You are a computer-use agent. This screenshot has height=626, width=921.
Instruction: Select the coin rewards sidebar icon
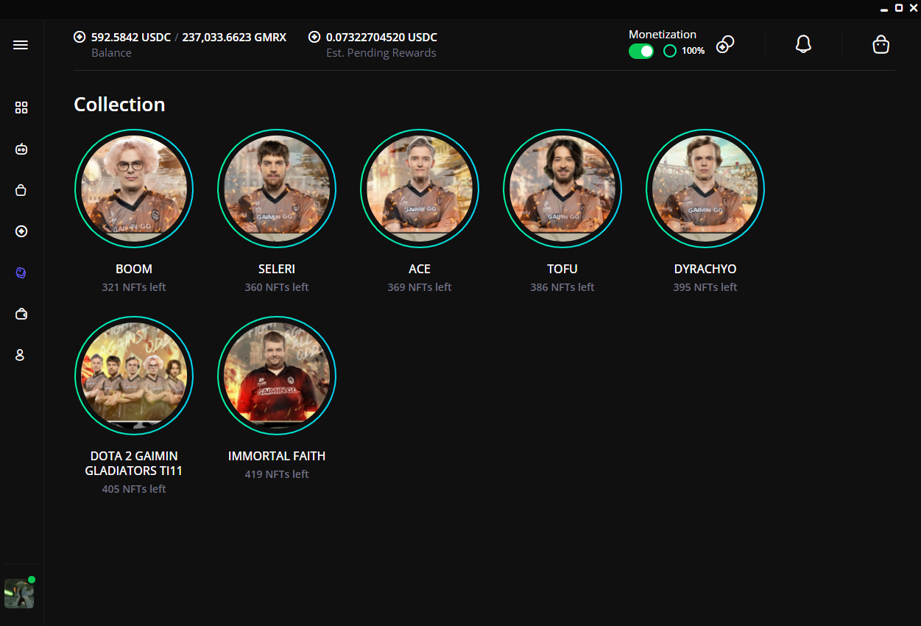point(21,231)
